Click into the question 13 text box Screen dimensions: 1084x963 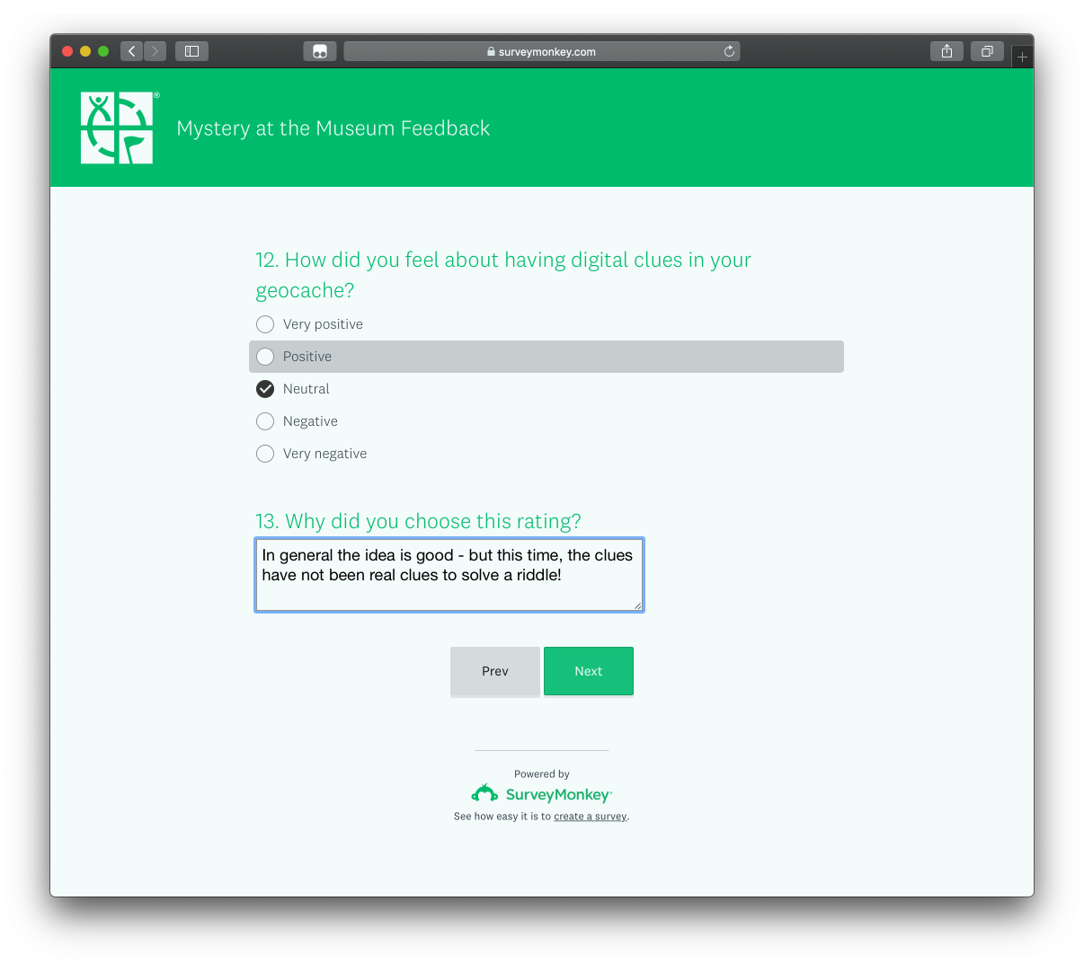[449, 575]
